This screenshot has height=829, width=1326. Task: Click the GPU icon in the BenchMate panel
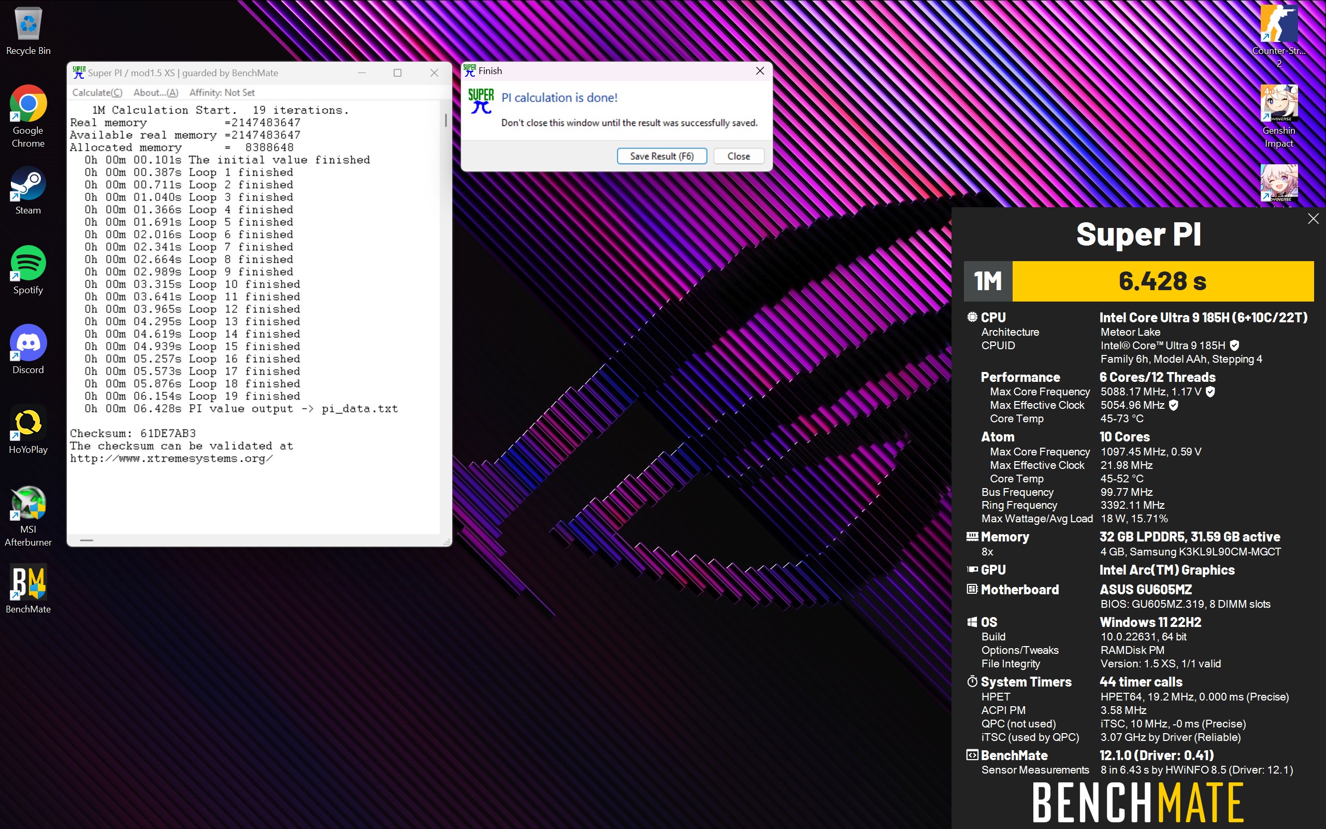[972, 569]
